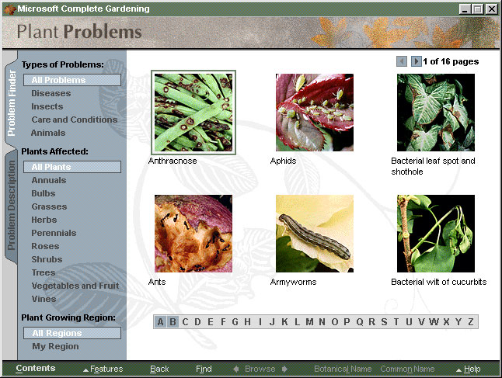Jump to letter G in index
Screen dimensions: 502x378
(x=235, y=321)
